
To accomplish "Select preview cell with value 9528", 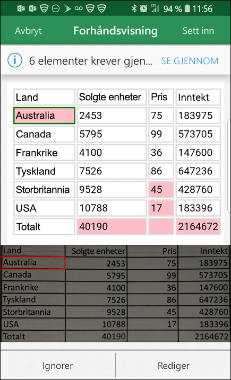I will (x=112, y=190).
